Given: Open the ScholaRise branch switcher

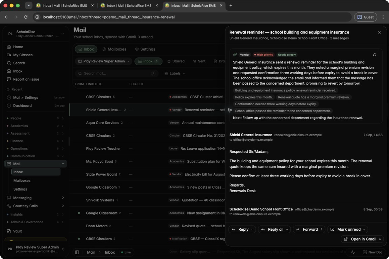Looking at the screenshot, I should coord(35,34).
